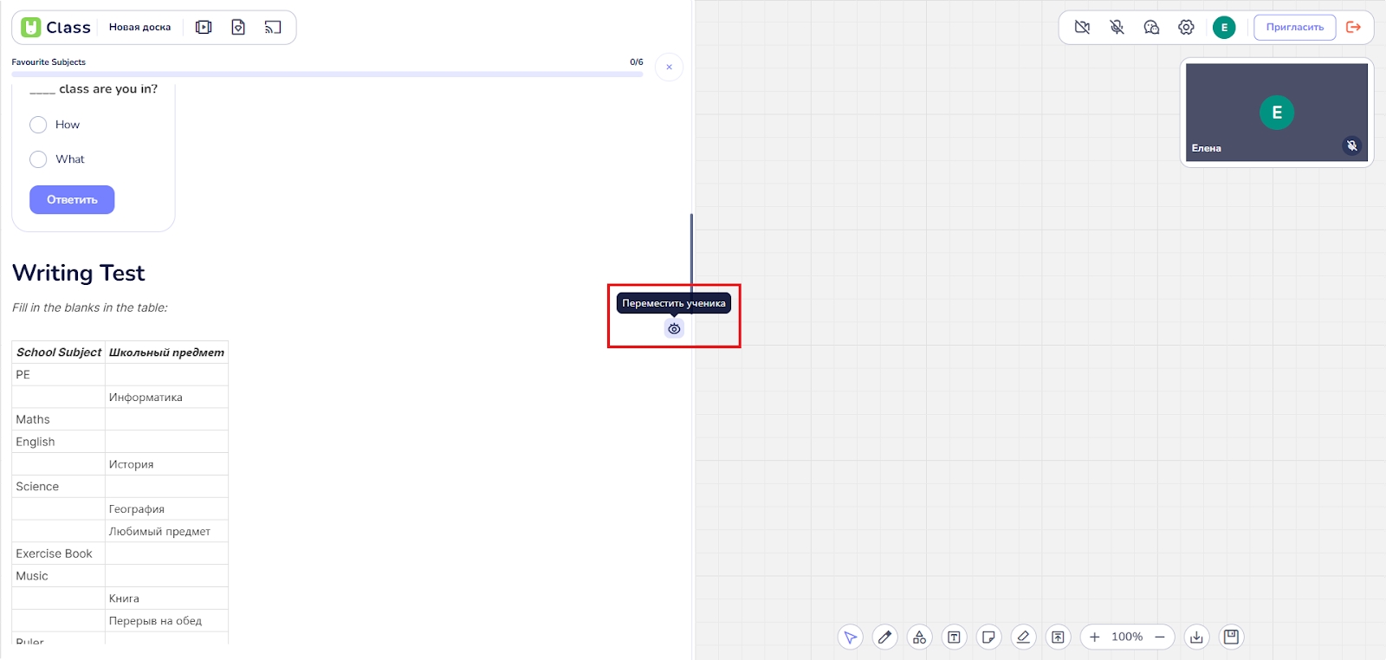Unmute the microphone in top bar
This screenshot has height=660, width=1386.
coord(1117,28)
